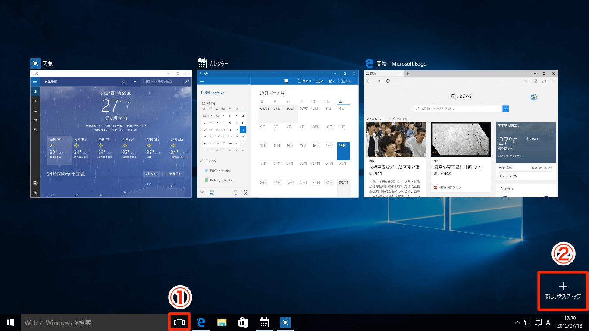Show previous forecast days arrow in Weather
Viewport: 589px width, 331px height.
pyautogui.click(x=44, y=152)
